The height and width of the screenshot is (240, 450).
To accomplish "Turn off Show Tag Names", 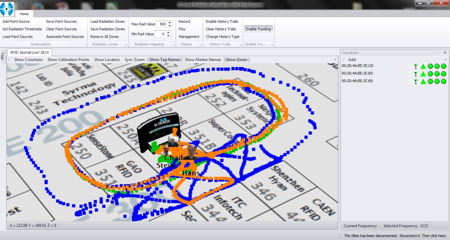I will coord(165,60).
